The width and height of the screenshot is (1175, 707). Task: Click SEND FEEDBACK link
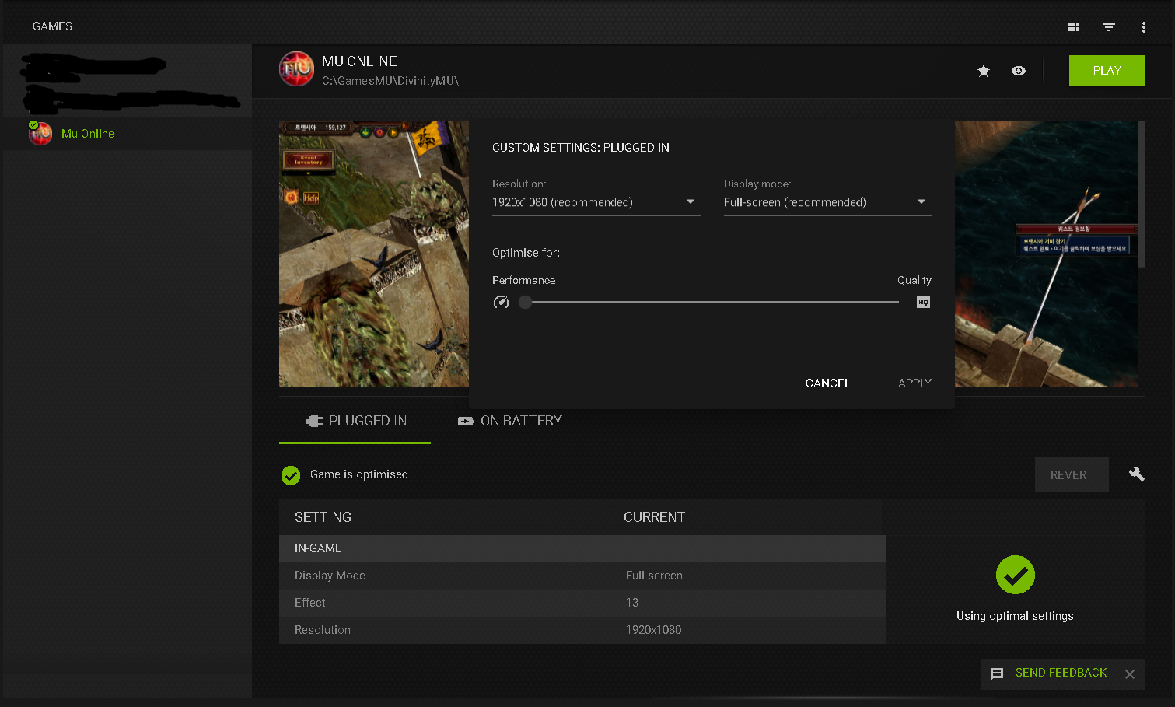click(1061, 673)
